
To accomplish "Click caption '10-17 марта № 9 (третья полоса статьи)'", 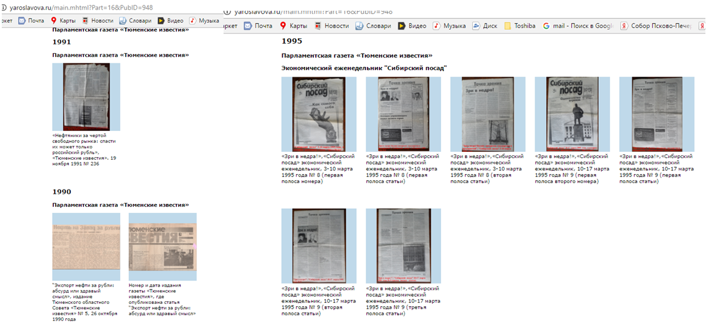I will pos(402,301).
